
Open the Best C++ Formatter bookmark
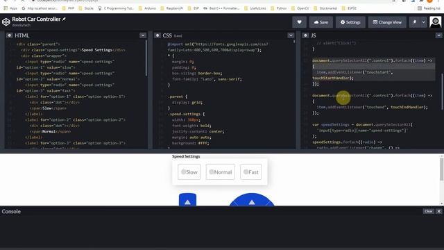point(222,8)
